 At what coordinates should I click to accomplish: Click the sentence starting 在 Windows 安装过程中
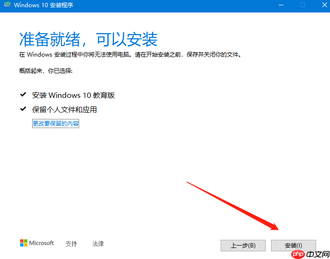[x=130, y=55]
